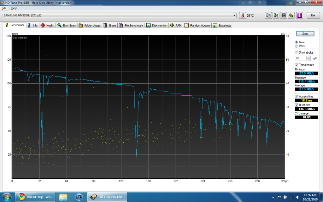The image size is (323, 202).
Task: Click the access time value 16.6 ms
Action: click(x=307, y=100)
